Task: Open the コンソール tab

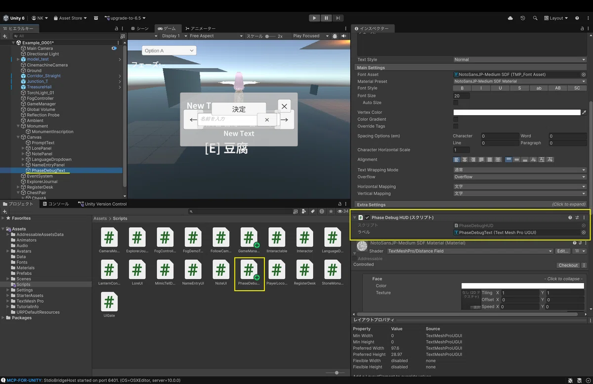Action: click(55, 204)
